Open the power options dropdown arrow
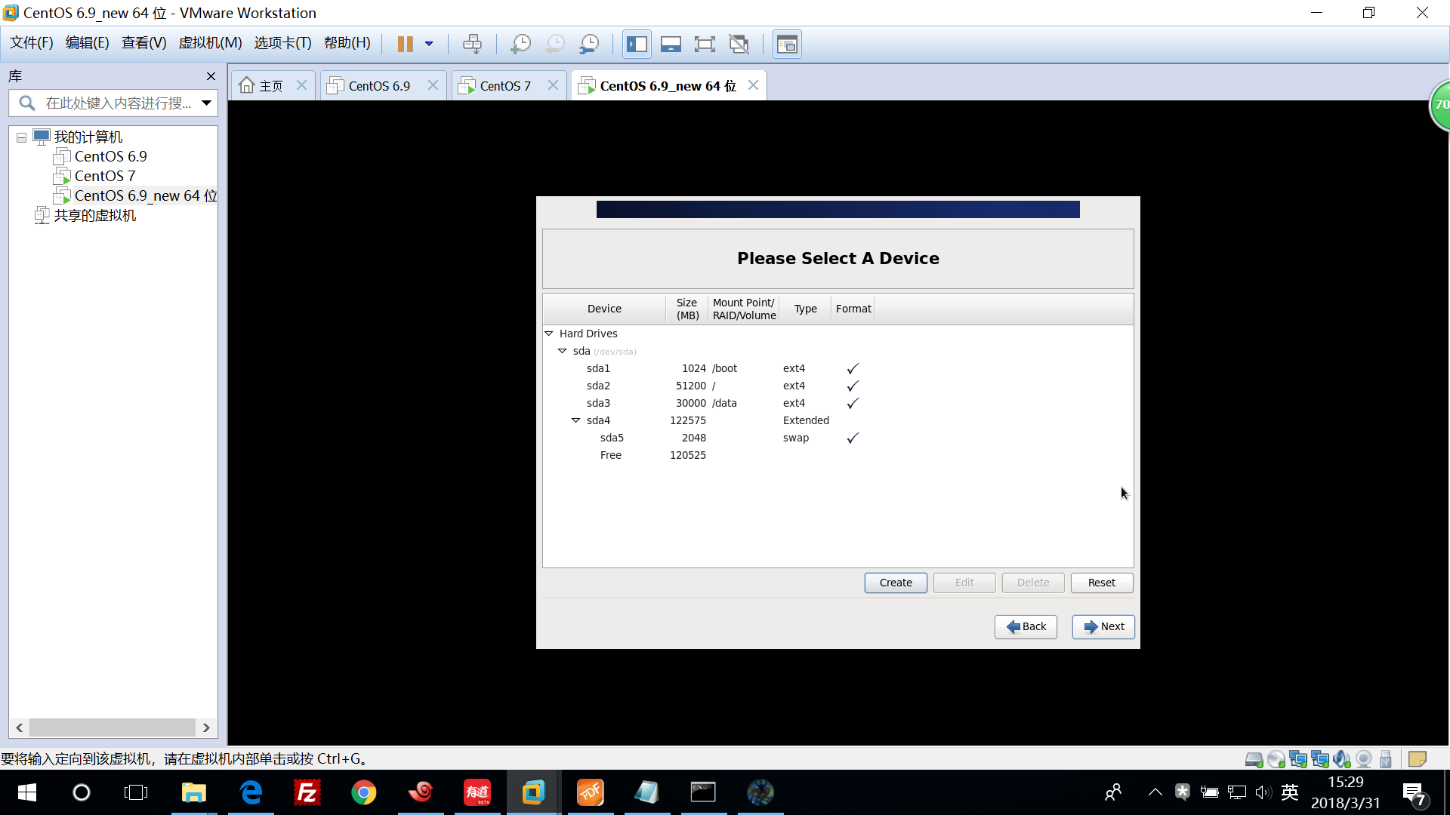 pyautogui.click(x=429, y=44)
